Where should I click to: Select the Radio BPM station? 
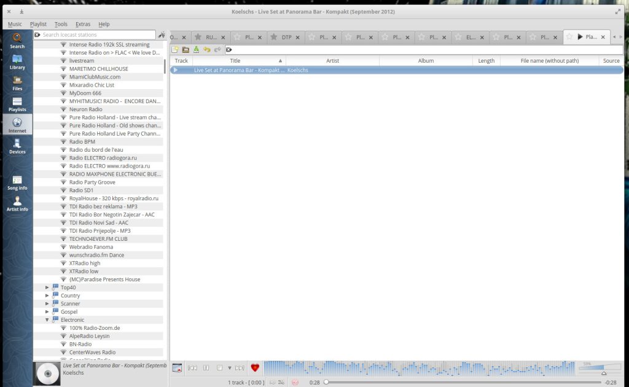tap(82, 142)
